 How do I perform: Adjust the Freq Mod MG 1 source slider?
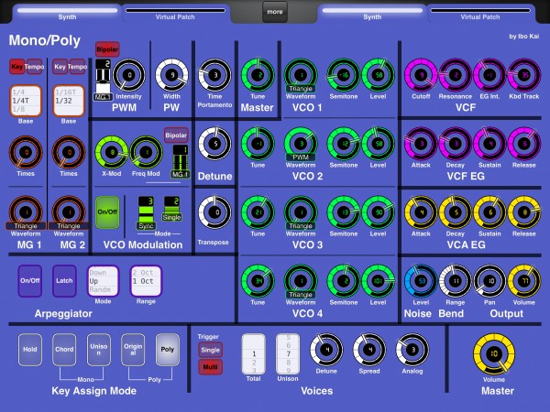[181, 161]
